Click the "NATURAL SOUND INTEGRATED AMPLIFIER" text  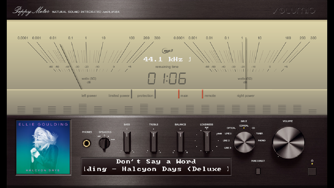coord(86,12)
